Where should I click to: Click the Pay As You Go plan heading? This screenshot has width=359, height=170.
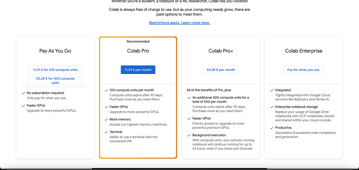click(x=55, y=51)
